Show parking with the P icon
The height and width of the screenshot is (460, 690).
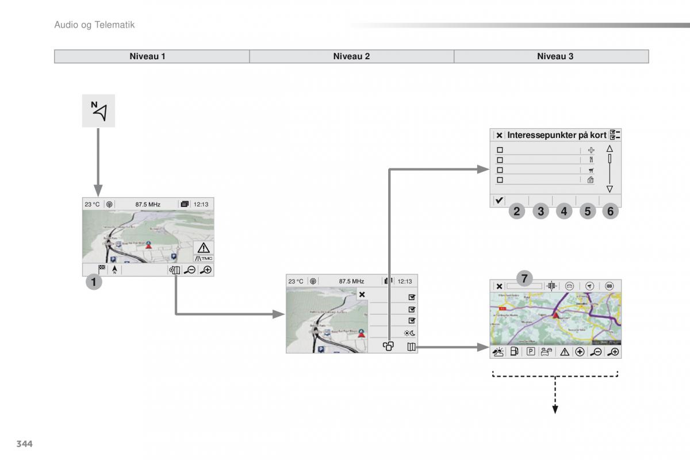click(x=531, y=352)
